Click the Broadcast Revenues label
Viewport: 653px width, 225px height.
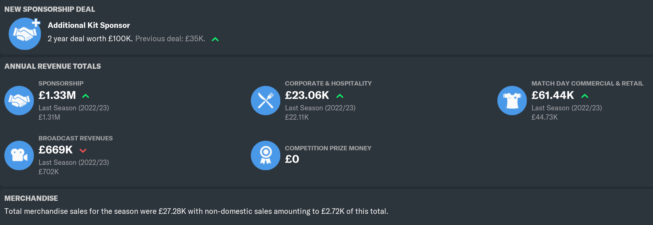75,138
